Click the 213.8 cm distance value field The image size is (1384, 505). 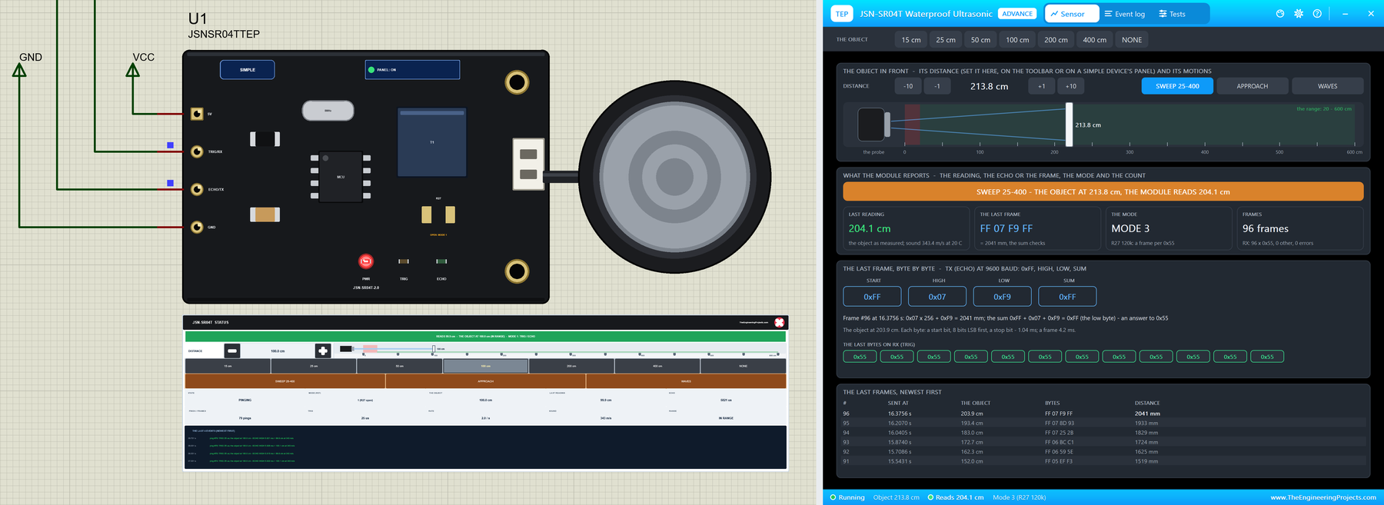tap(989, 86)
